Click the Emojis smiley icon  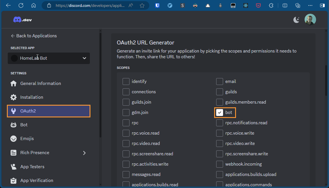click(13, 139)
